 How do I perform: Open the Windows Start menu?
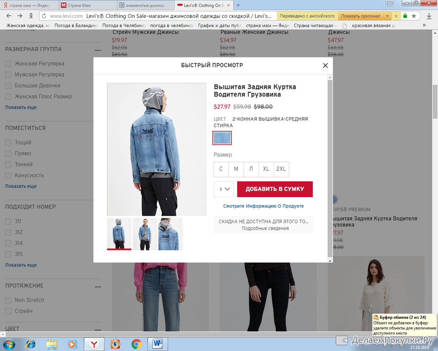pyautogui.click(x=9, y=344)
